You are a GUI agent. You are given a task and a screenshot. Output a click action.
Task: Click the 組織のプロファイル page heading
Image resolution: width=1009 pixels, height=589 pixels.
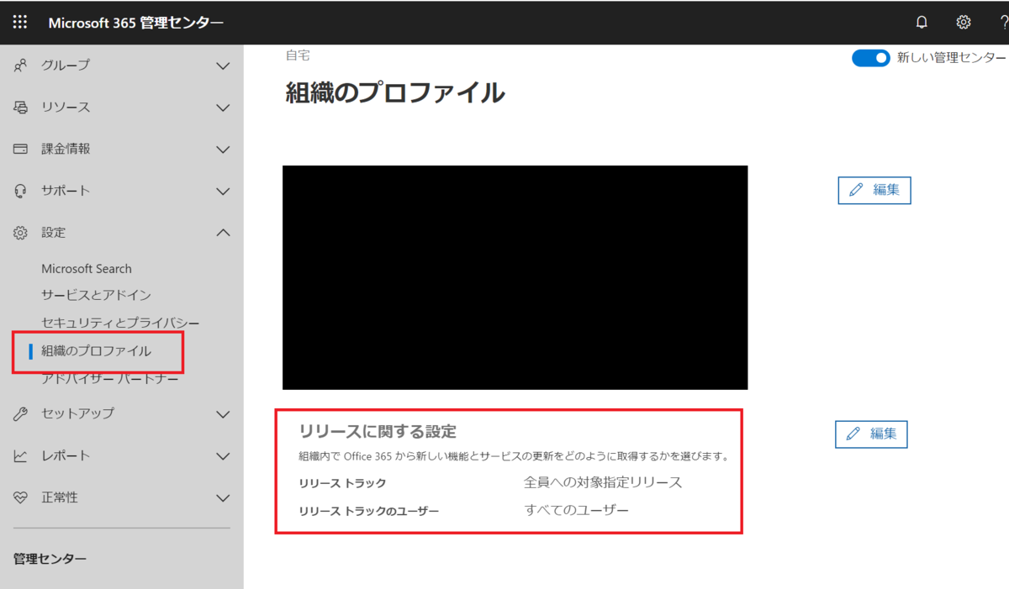point(395,92)
